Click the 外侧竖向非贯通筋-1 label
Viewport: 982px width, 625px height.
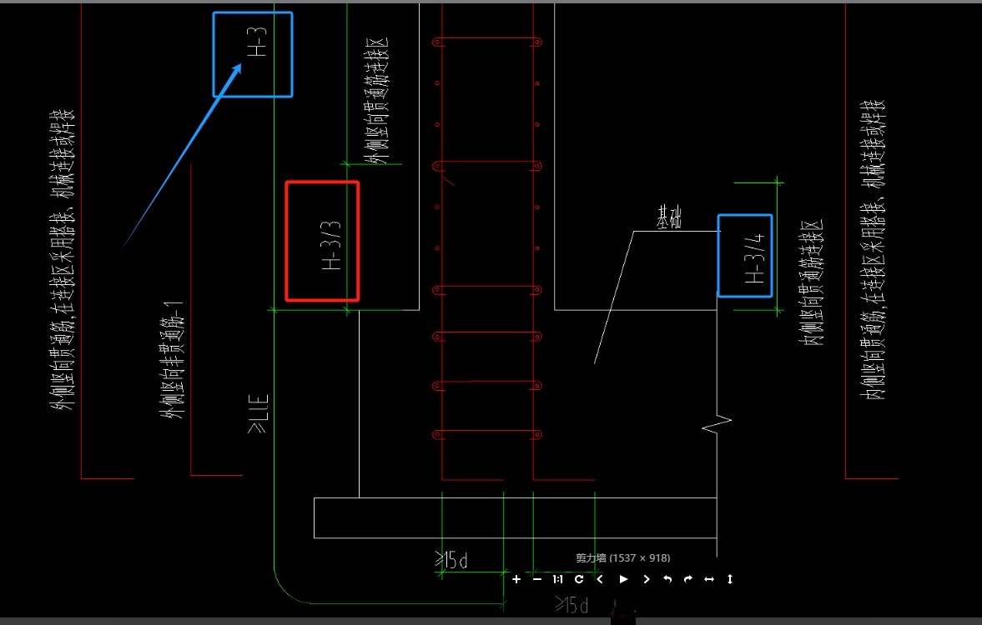click(172, 360)
